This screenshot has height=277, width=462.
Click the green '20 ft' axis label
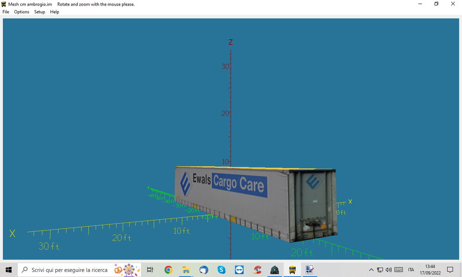click(302, 253)
